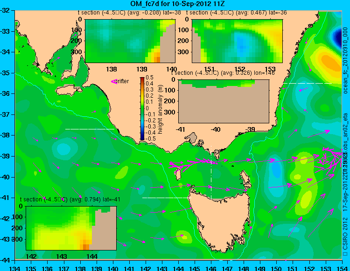Click the 'drifter' legend label
Screen dimensions: 350x271
pyautogui.click(x=123, y=81)
